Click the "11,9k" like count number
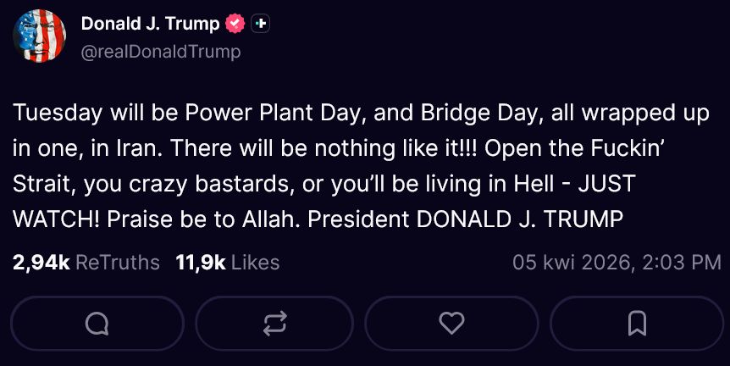Screen dimensions: 730x366 click(200, 263)
